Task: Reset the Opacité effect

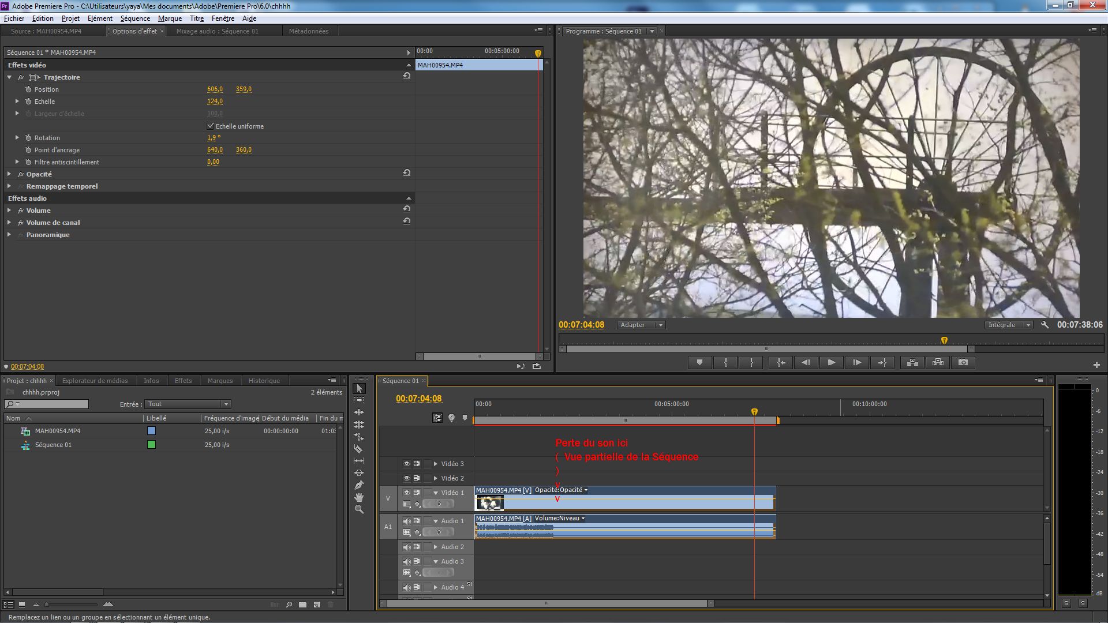Action: point(407,173)
